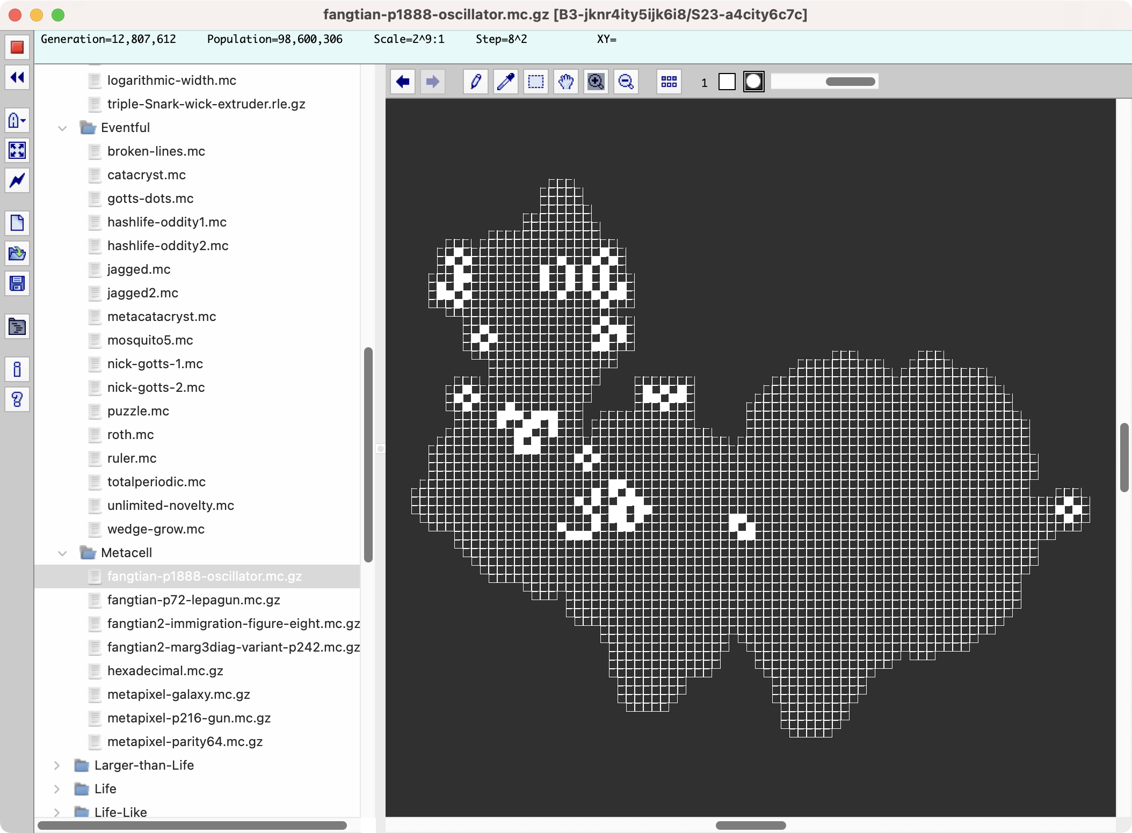Load ruler.mc pattern
Image resolution: width=1132 pixels, height=833 pixels.
(132, 458)
